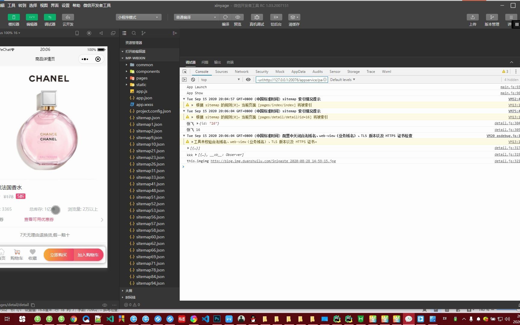
Task: Toggle simulator sound mute icon
Action: point(101,33)
